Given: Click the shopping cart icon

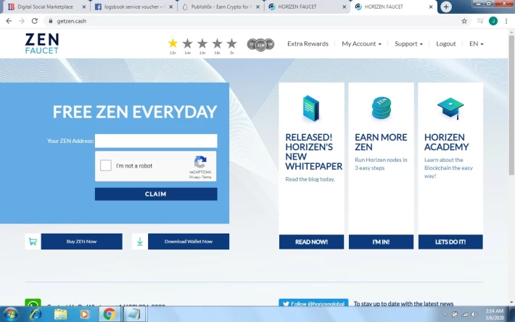Looking at the screenshot, I should 33,241.
